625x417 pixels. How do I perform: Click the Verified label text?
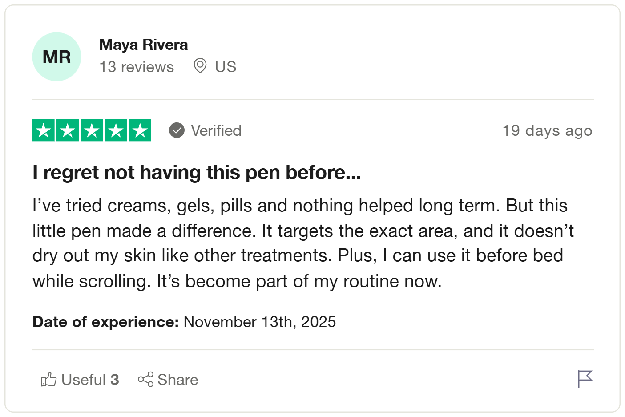216,130
